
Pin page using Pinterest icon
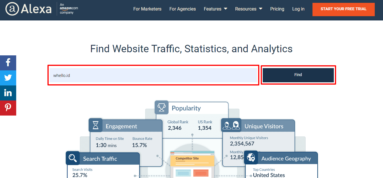(8, 108)
